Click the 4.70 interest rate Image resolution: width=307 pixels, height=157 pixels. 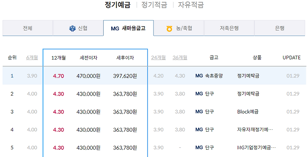tap(59, 76)
